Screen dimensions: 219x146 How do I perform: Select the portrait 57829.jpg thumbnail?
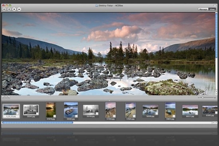(x=131, y=110)
